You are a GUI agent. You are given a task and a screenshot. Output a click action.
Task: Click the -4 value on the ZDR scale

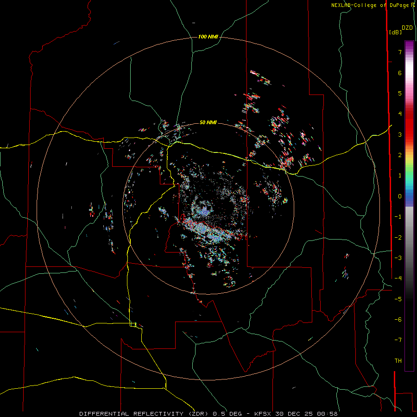coord(398,278)
